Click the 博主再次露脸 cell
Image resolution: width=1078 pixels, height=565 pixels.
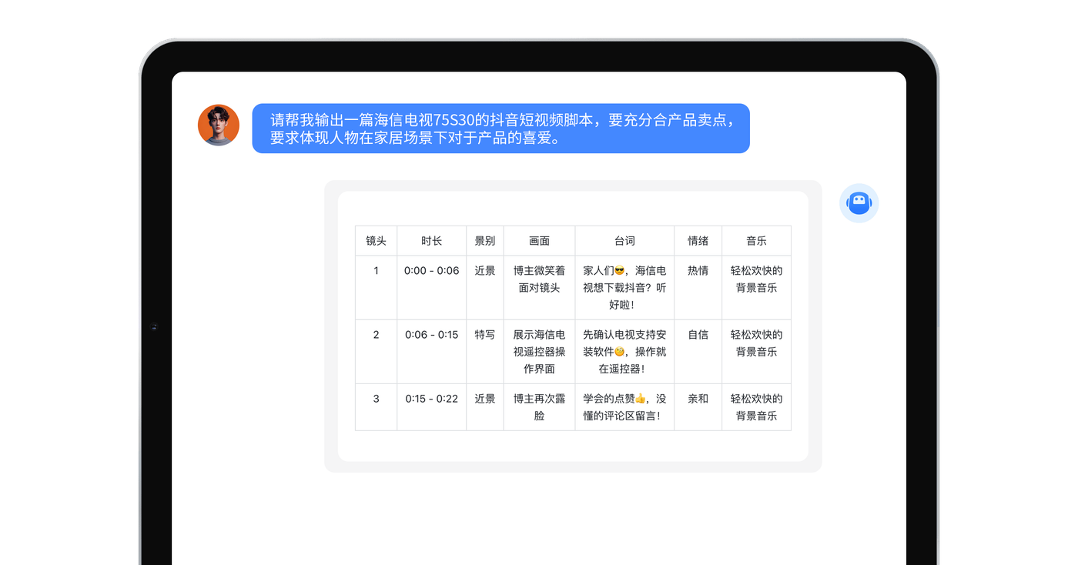point(539,407)
